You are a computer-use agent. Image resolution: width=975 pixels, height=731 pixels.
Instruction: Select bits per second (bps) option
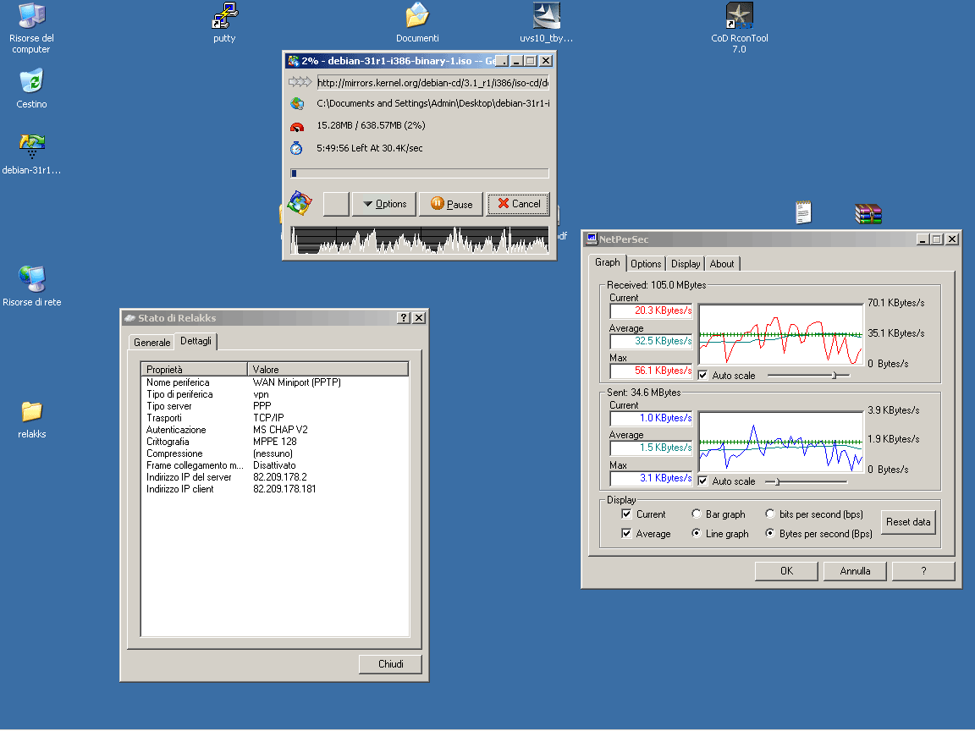coord(770,514)
